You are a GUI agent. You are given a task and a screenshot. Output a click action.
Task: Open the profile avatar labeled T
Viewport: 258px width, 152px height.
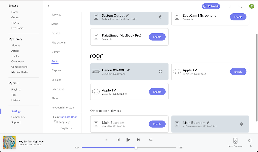[252, 6]
